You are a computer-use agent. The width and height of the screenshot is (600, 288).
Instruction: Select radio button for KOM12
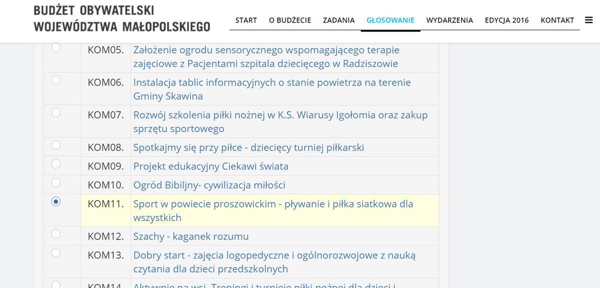56,234
